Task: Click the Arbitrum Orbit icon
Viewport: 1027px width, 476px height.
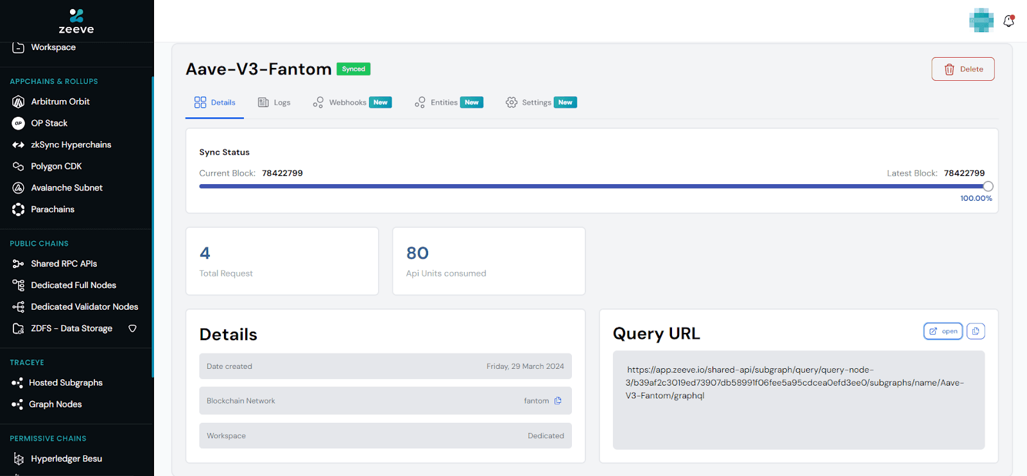Action: (19, 101)
